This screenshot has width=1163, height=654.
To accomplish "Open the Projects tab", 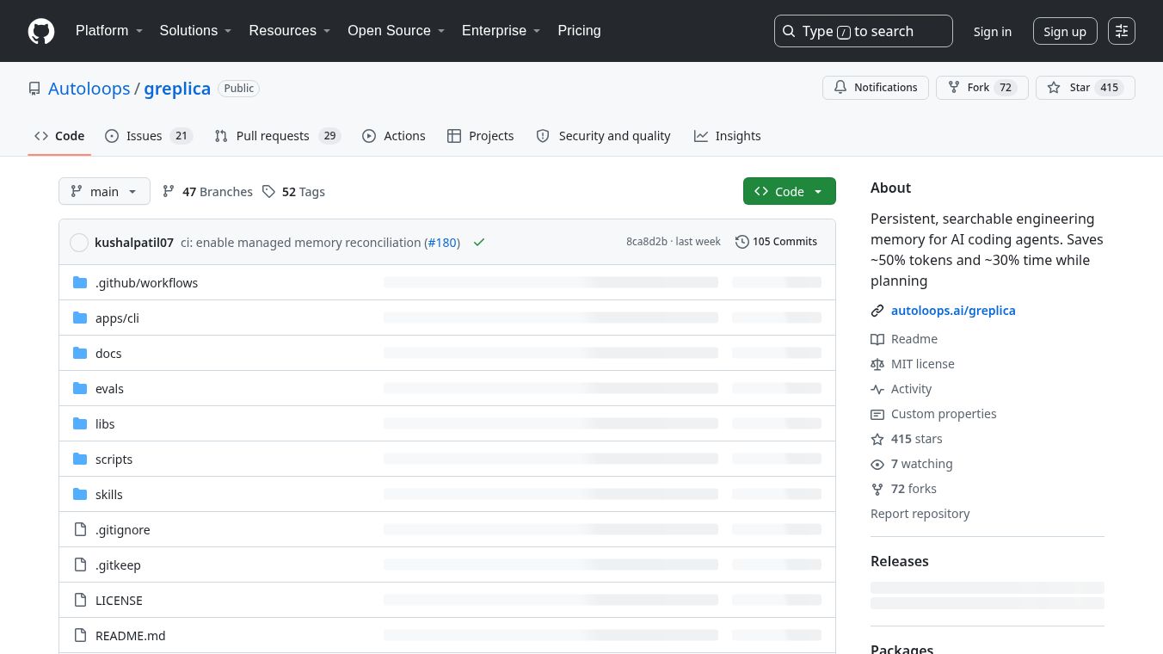I will pos(481,136).
